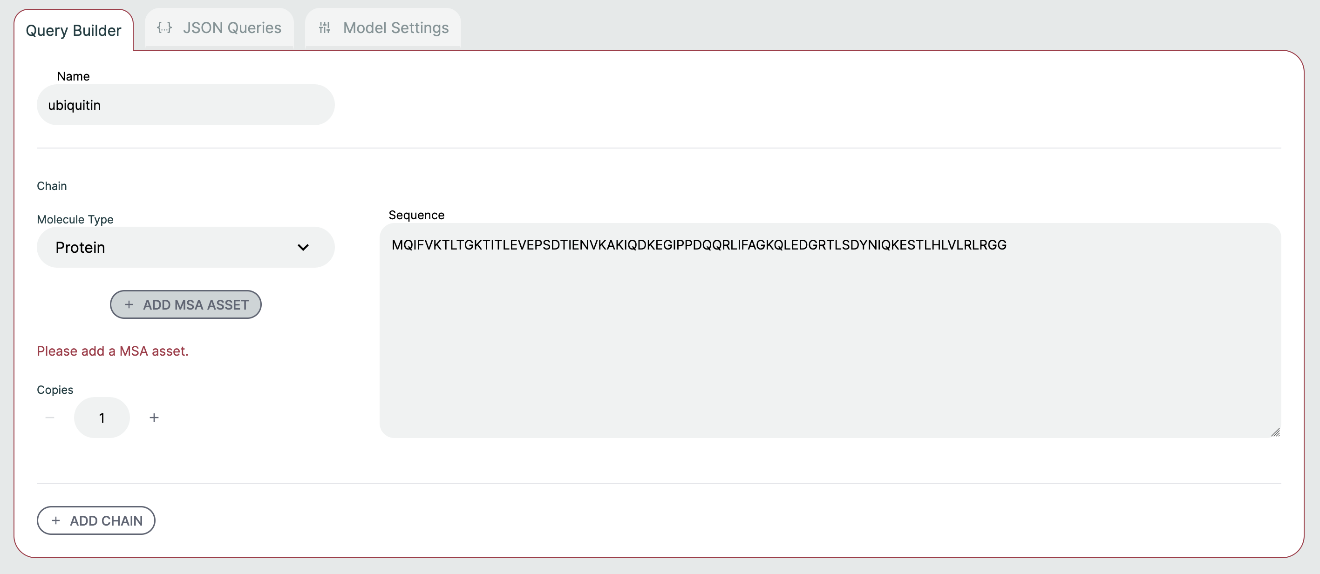
Task: Select Protein from the Molecule Type field
Action: (185, 247)
